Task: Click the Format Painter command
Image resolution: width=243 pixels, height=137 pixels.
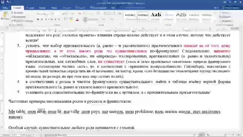Action: pyautogui.click(x=22, y=21)
